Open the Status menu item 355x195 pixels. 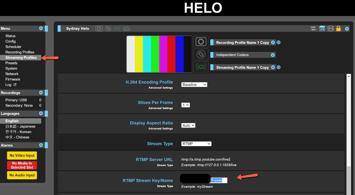coord(10,36)
